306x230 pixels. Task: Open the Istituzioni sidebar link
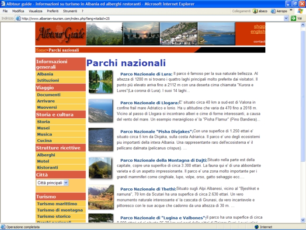[48, 80]
